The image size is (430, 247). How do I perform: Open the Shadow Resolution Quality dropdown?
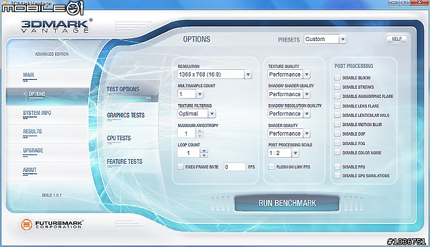(289, 113)
